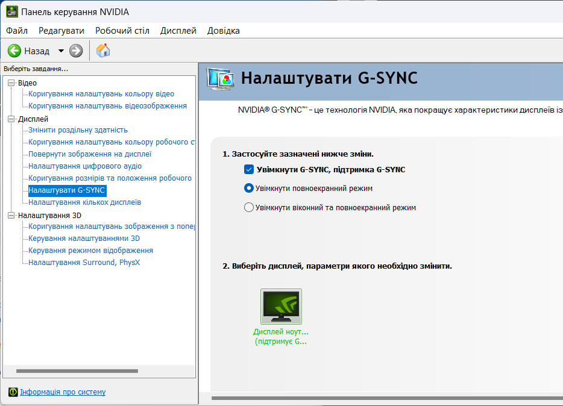This screenshot has width=563, height=406.
Task: Open Керування налаштуваннями 3D
Action: (x=84, y=239)
